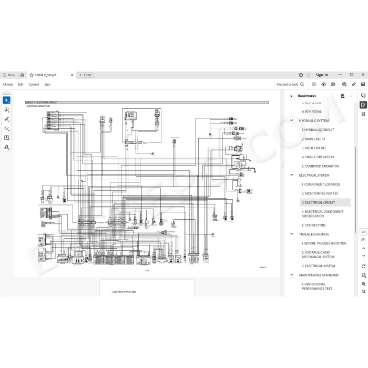The width and height of the screenshot is (368, 368).
Task: Open the Comments side panel icon
Action: 363,96
